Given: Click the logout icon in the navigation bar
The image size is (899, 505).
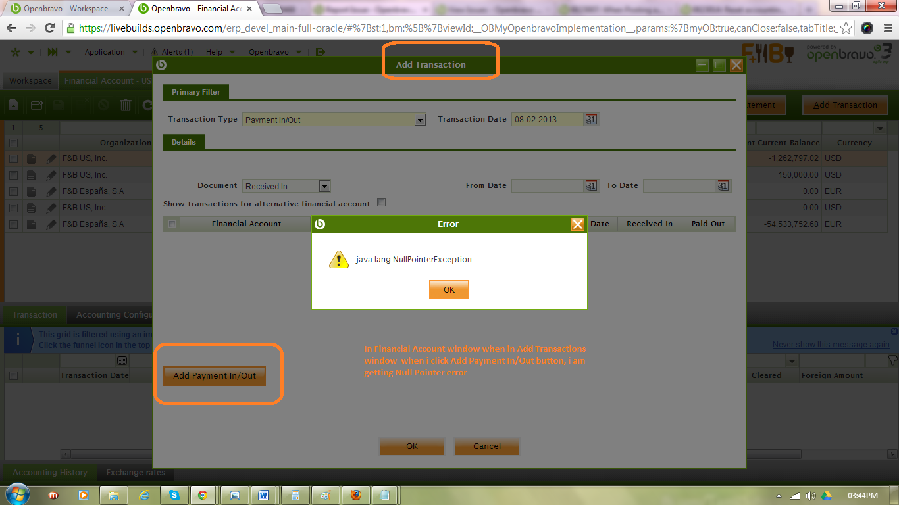Looking at the screenshot, I should pos(321,52).
